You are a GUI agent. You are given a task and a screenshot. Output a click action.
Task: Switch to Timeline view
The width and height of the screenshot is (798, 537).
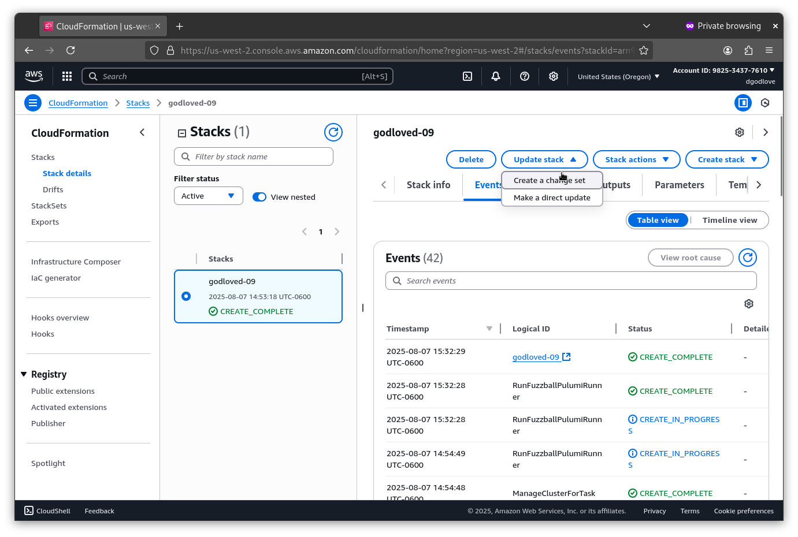coord(729,220)
